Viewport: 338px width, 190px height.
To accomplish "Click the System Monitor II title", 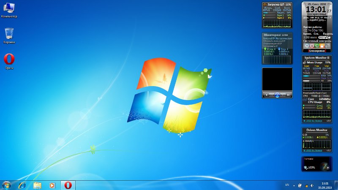I will click(x=316, y=58).
